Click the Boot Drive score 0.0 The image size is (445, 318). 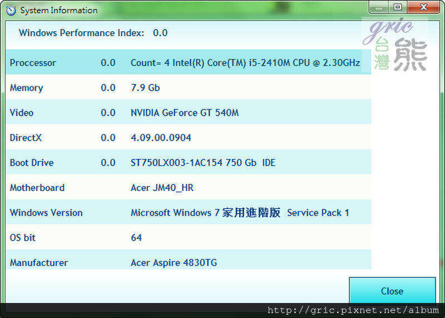click(x=108, y=162)
